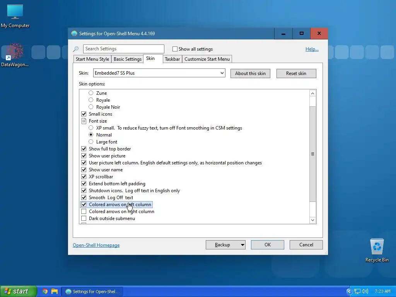This screenshot has height=297, width=396.
Task: Select the Royale radio option
Action: pyautogui.click(x=91, y=100)
